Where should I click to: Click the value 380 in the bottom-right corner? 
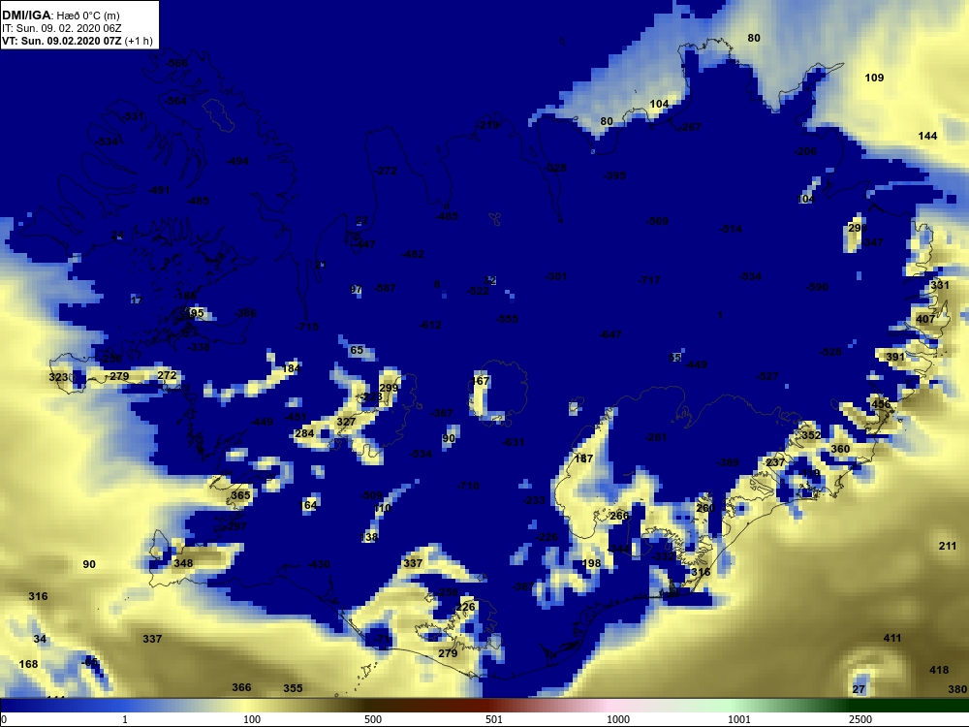pos(957,689)
